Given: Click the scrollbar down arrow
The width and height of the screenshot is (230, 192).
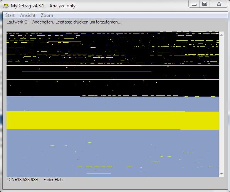Looking at the screenshot, I should point(222,174).
